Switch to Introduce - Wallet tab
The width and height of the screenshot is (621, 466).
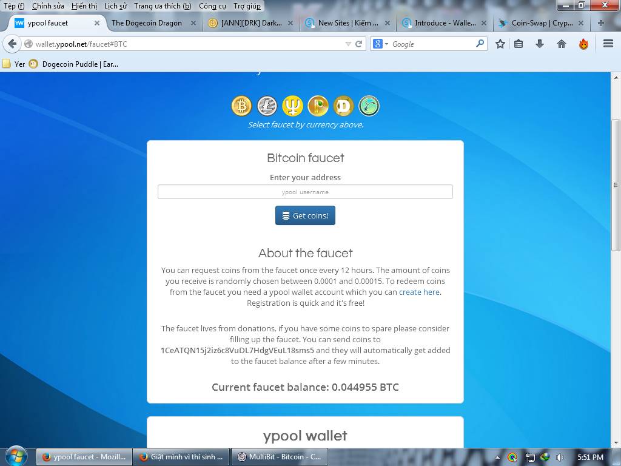tap(445, 23)
